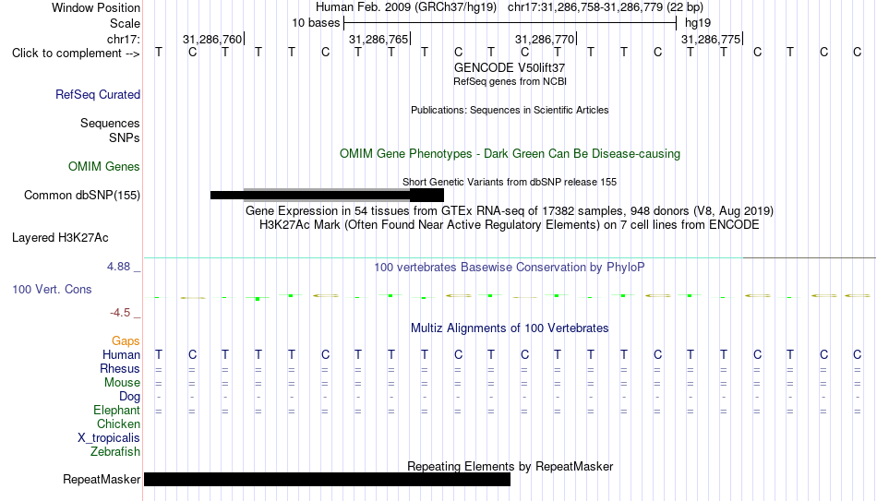This screenshot has height=501, width=877.
Task: Click the 'Click to complement -->' label
Action: [x=76, y=54]
